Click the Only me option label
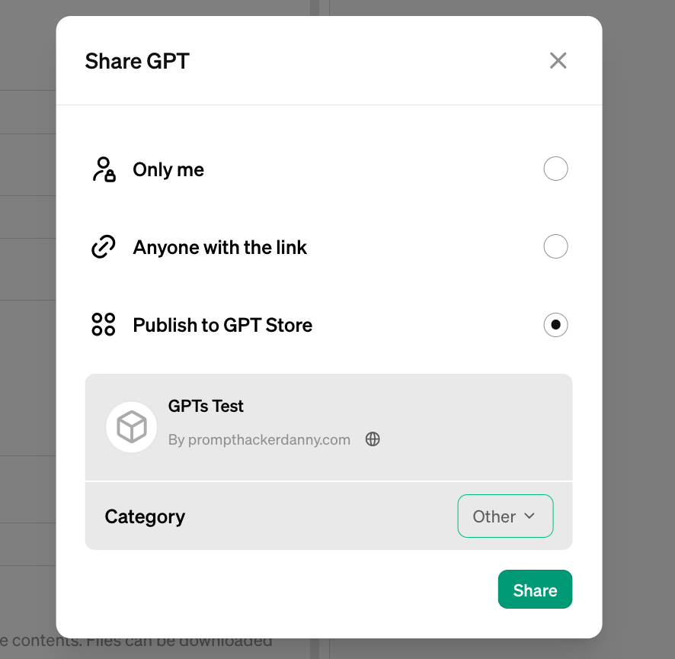This screenshot has height=659, width=675. pos(168,169)
